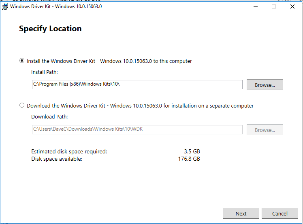Screen dimensions: 303x224
Task: Click the disabled Download Path field
Action: (137, 129)
